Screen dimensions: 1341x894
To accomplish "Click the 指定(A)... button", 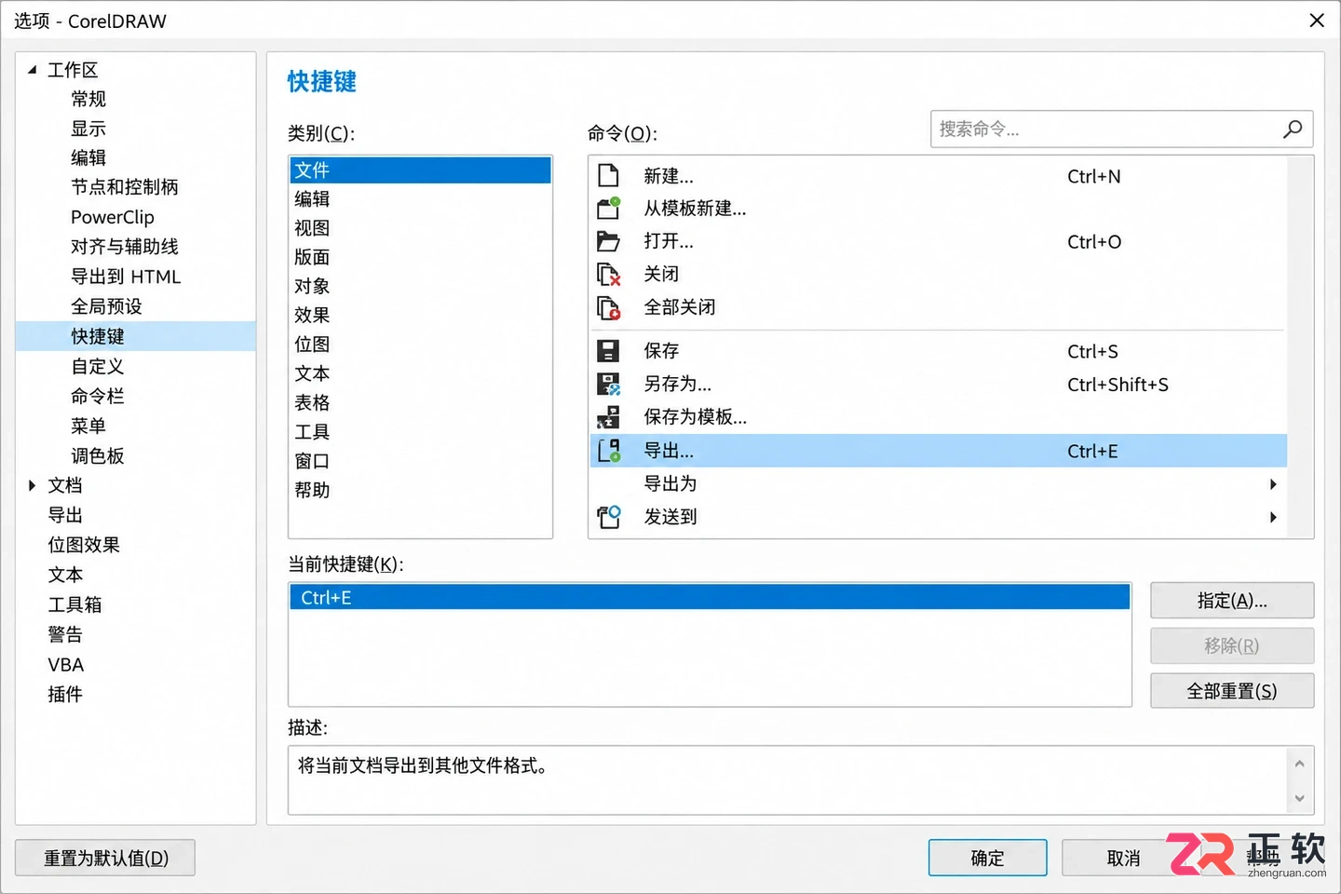I will pyautogui.click(x=1232, y=601).
